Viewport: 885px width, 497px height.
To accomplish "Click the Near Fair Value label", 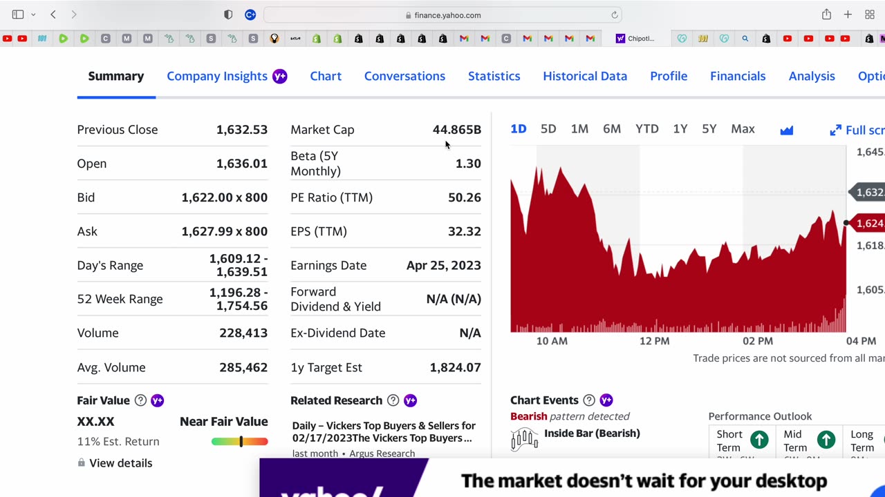I will tap(224, 422).
